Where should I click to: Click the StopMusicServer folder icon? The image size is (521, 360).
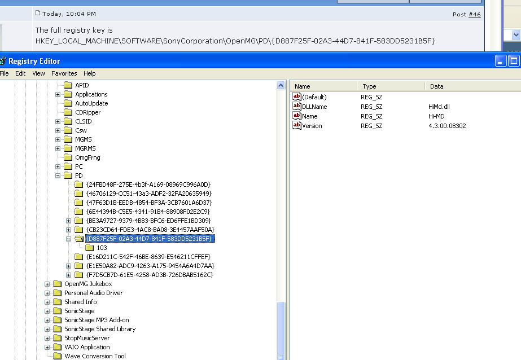pos(57,338)
